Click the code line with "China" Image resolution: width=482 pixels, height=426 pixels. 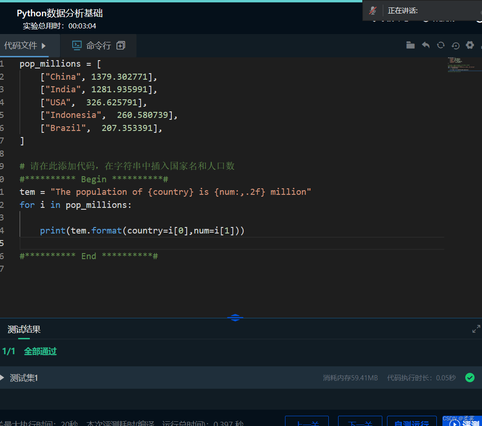click(98, 76)
